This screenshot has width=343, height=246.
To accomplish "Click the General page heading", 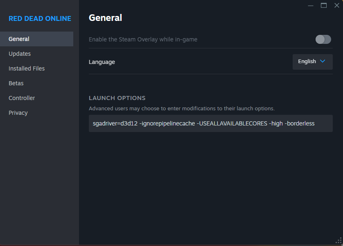I will pyautogui.click(x=105, y=18).
